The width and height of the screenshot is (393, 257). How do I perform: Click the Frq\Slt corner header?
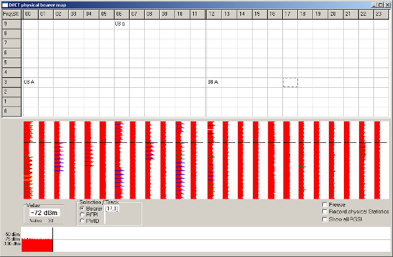tap(12, 14)
